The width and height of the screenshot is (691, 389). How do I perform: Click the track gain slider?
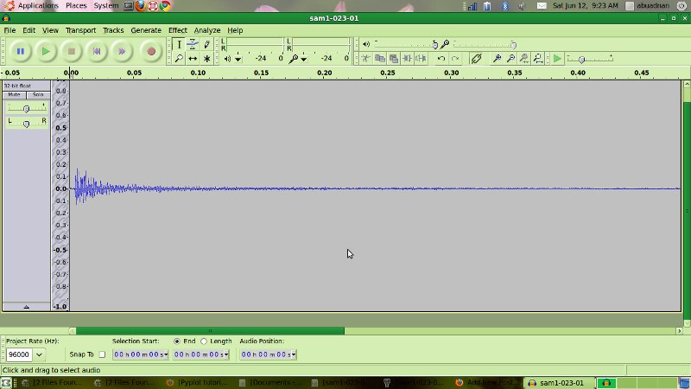[26, 108]
